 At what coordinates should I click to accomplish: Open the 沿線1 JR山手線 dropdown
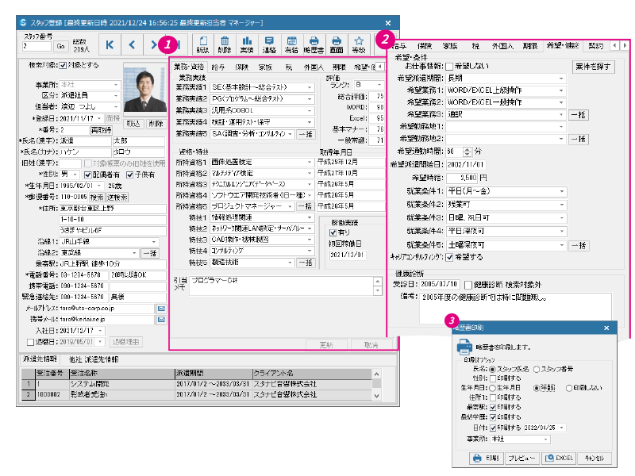(x=154, y=242)
